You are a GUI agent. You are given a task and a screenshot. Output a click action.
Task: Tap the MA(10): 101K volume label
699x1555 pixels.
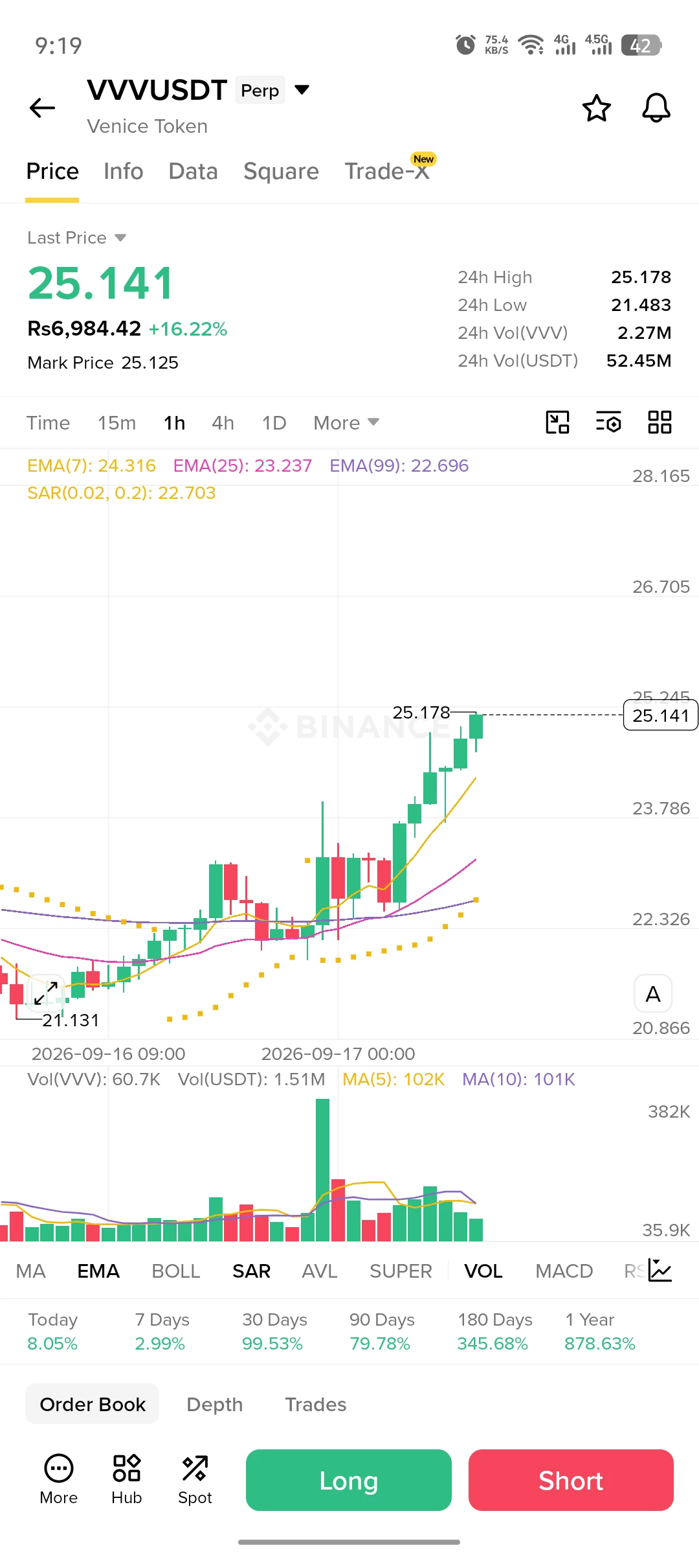(518, 1079)
